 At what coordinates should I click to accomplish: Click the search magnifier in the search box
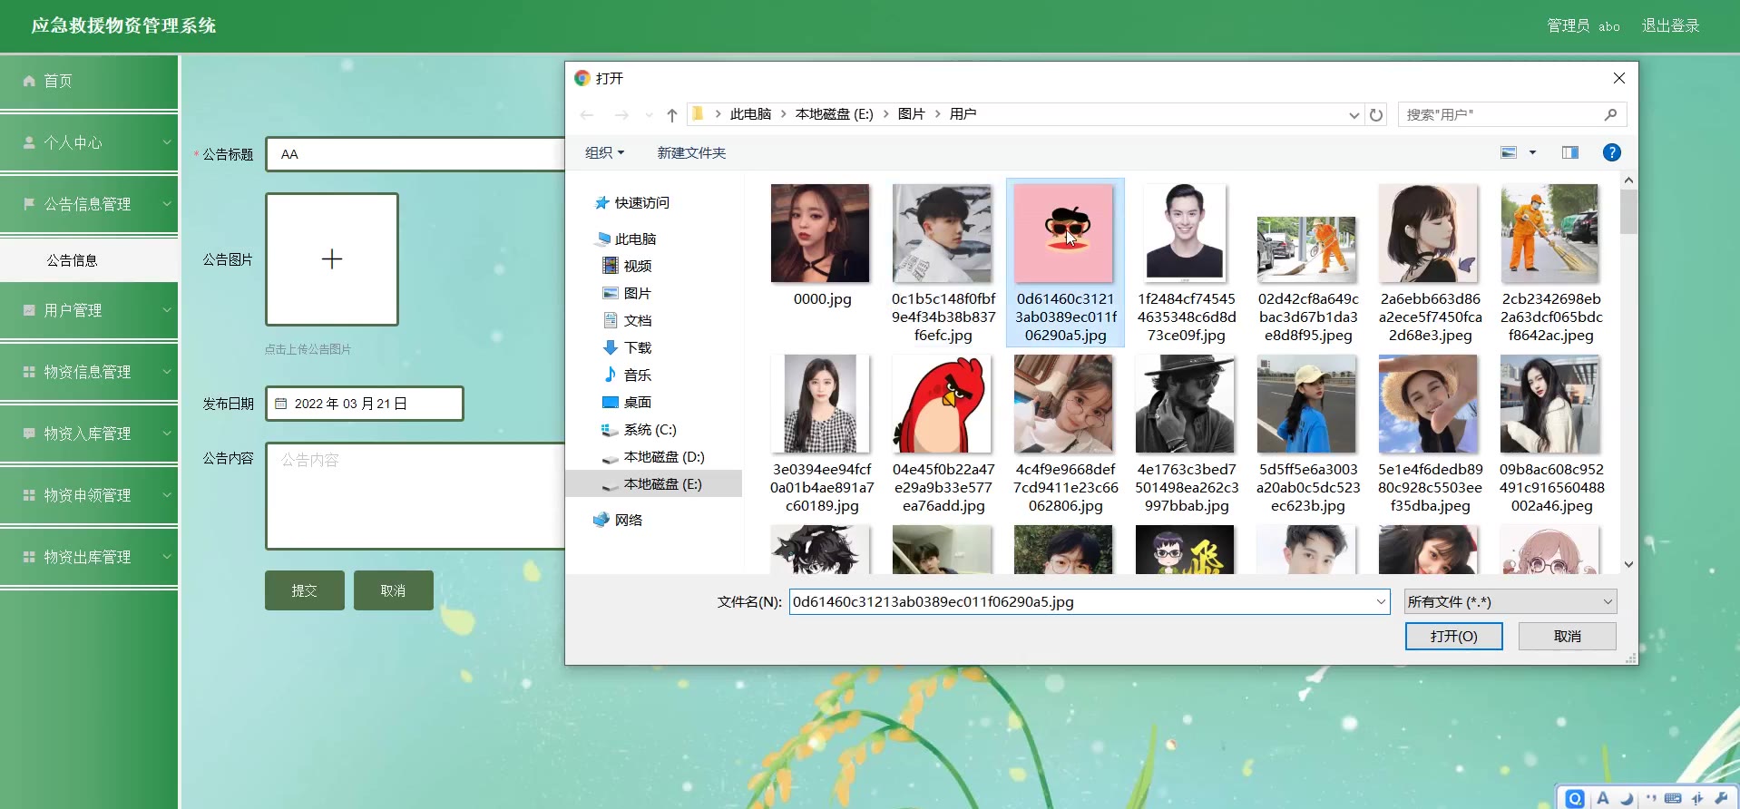coord(1610,115)
